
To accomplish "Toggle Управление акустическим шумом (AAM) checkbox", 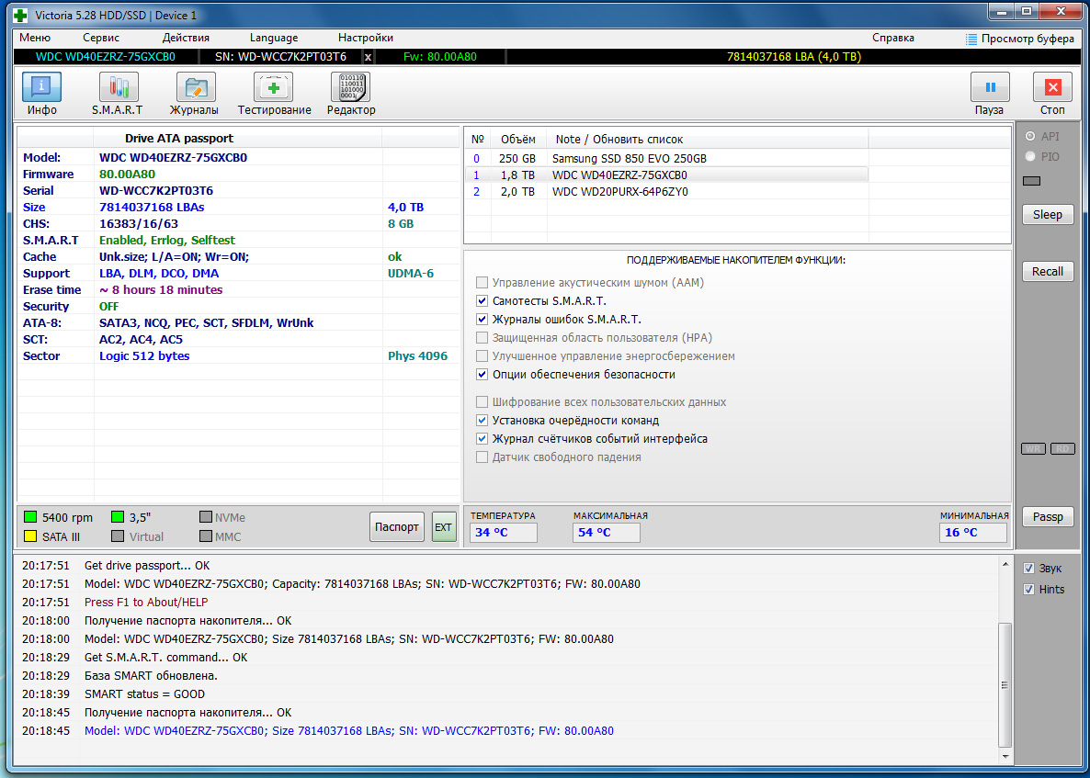I will [x=482, y=283].
